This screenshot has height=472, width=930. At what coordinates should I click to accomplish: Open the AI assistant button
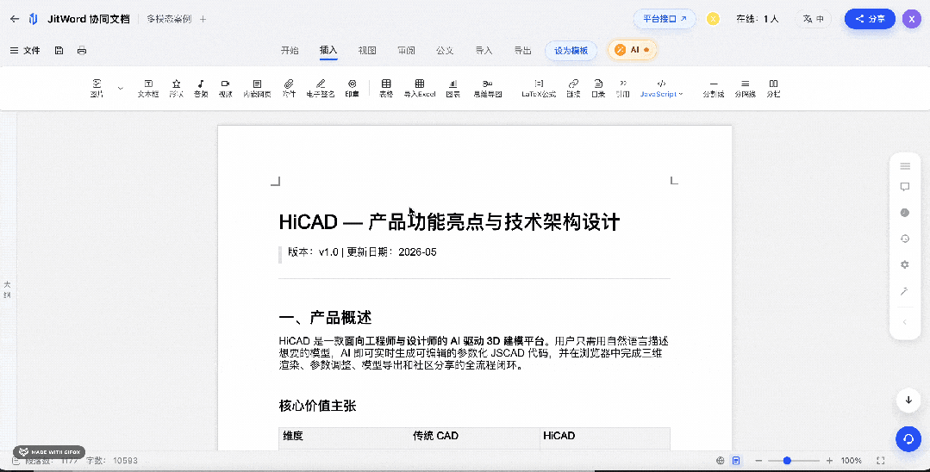[633, 51]
